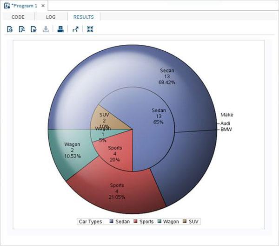Screen dimensions: 279x246
Task: Select outer Sedan 68.42% slice label
Action: 167,76
